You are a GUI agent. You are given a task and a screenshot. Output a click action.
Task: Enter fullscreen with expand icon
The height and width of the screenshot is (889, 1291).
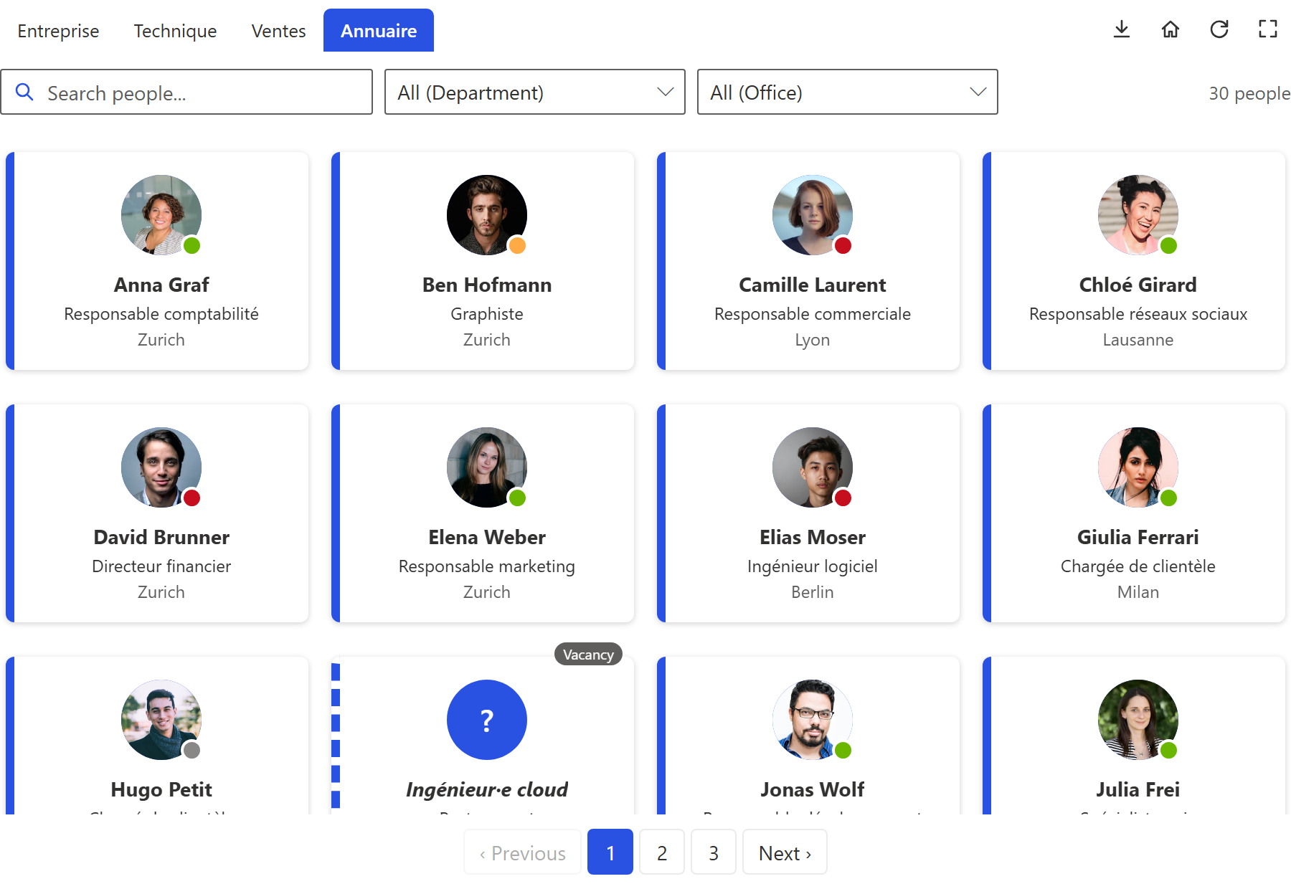coord(1268,29)
